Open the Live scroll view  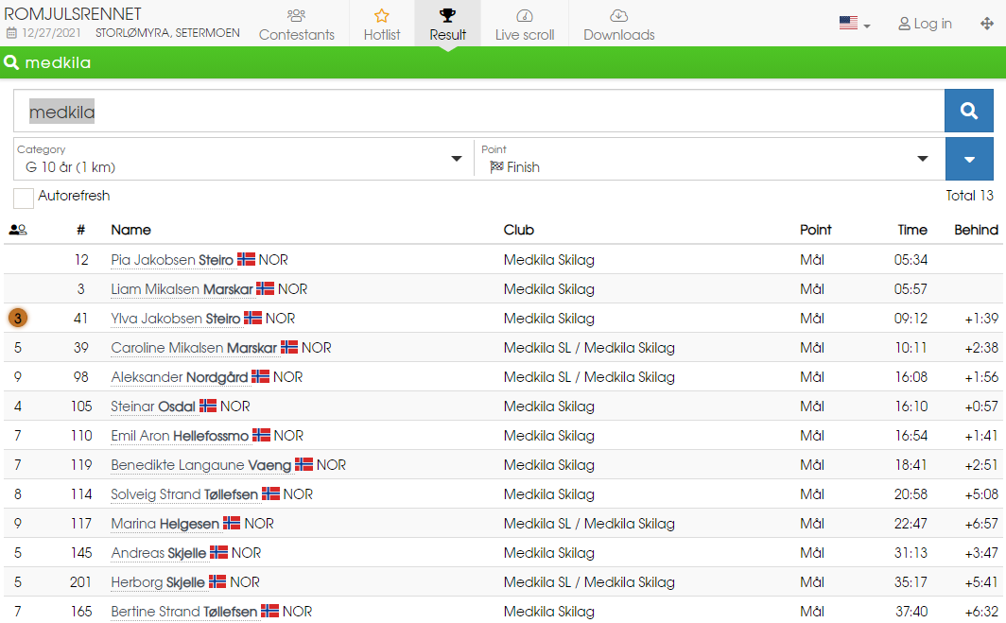click(x=525, y=24)
